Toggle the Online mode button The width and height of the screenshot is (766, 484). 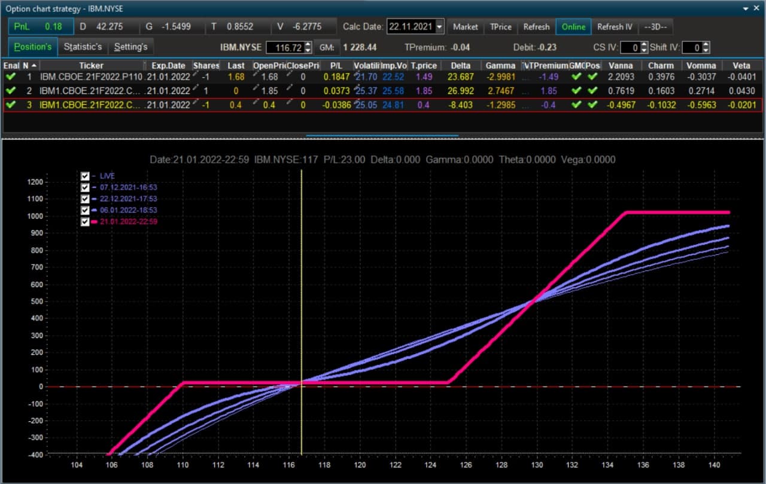573,27
